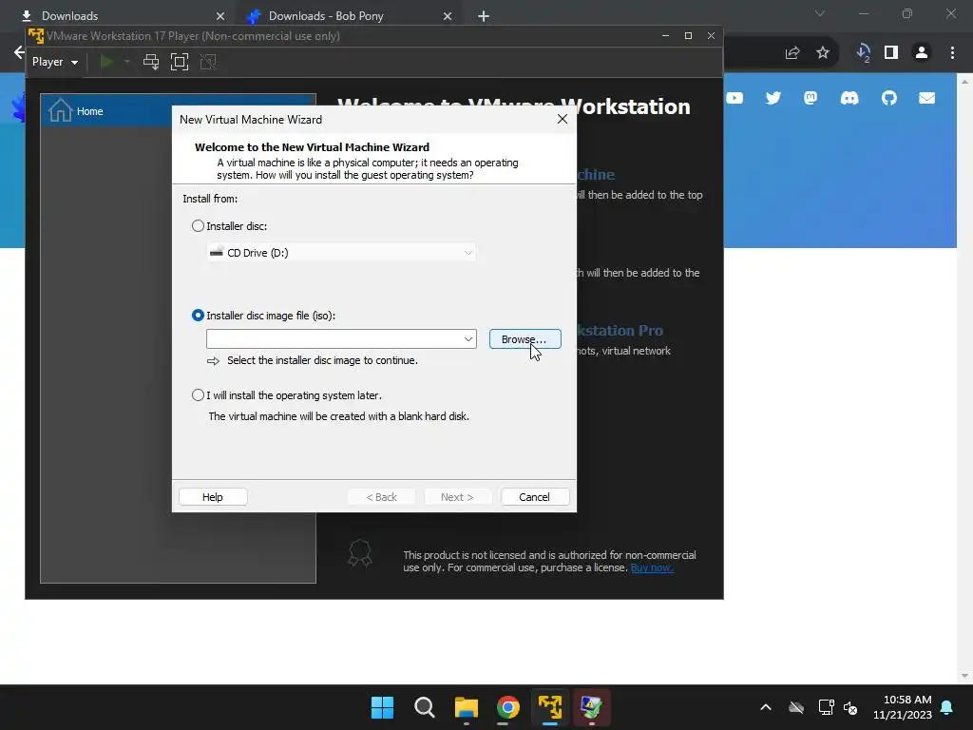Open Chrome three-dot menu

tap(952, 53)
